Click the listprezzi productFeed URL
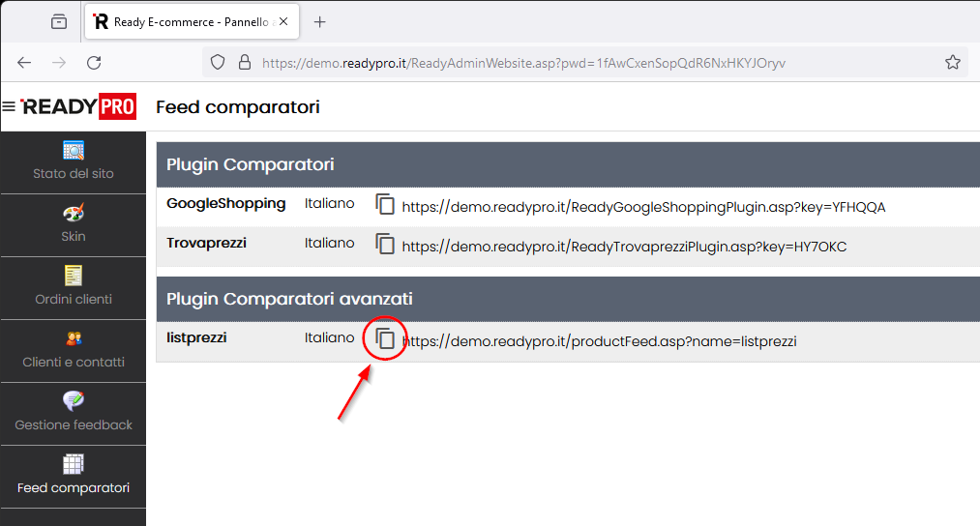The width and height of the screenshot is (980, 526). point(600,341)
